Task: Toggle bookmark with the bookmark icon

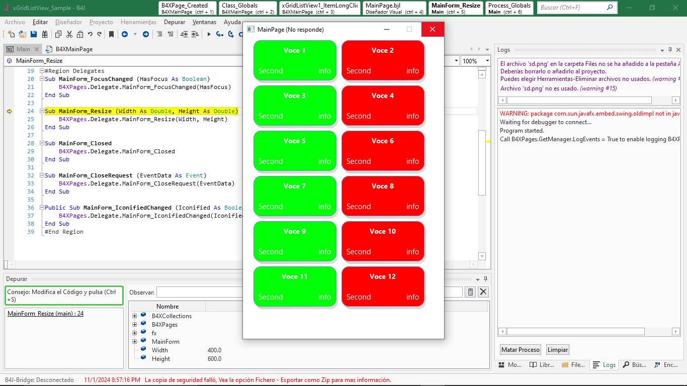Action: pos(111,34)
